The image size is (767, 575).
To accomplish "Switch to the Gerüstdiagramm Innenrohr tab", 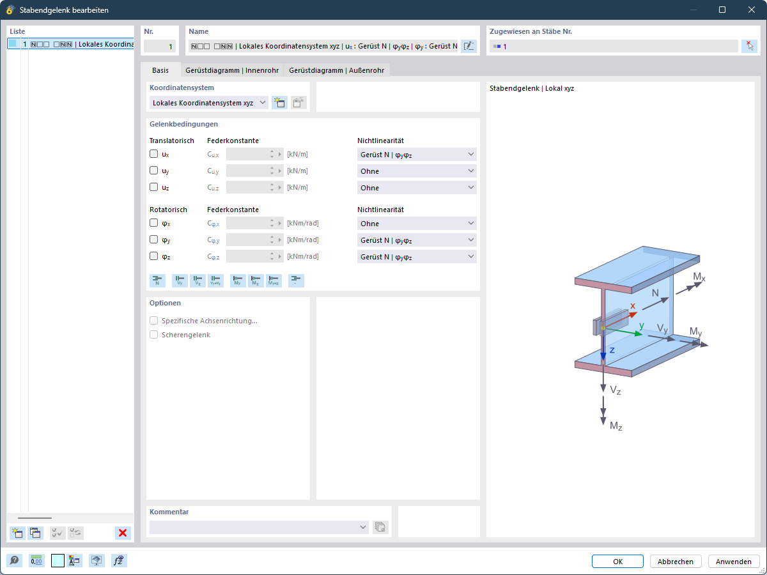I will tap(232, 70).
